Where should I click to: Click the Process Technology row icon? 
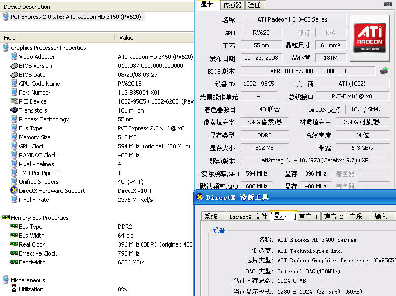(14, 119)
